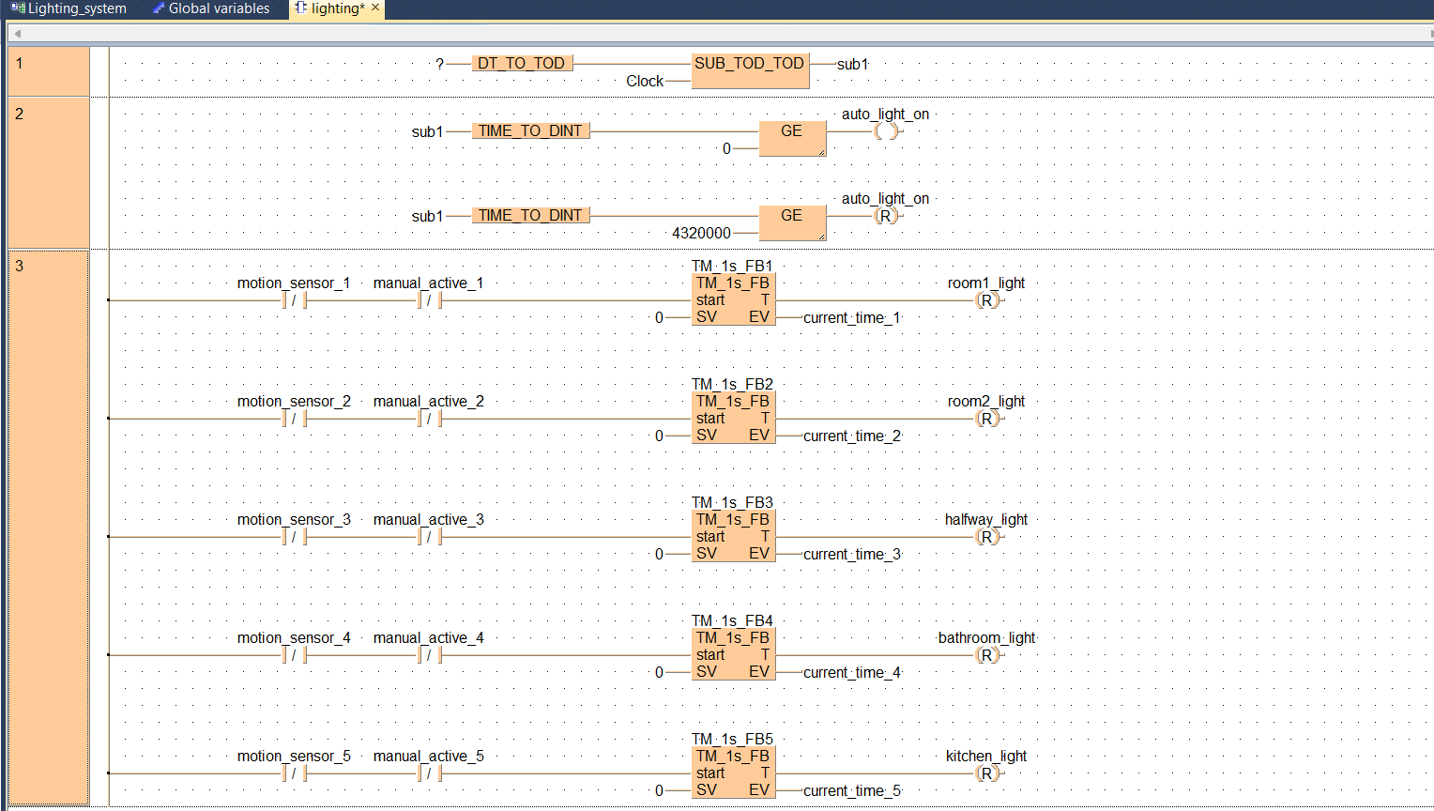Select the auto_light_on plain output coil
This screenshot has width=1434, height=811.
pos(886,131)
